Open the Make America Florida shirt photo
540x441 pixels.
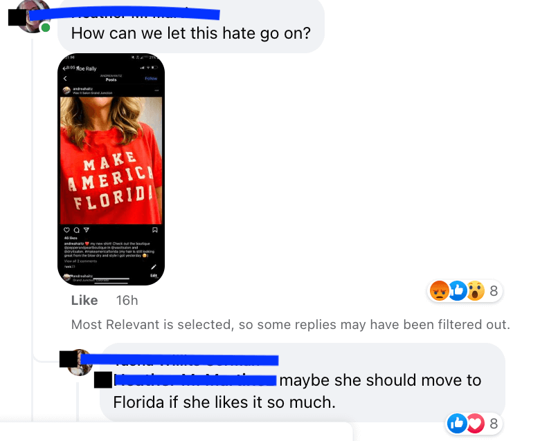click(x=111, y=160)
